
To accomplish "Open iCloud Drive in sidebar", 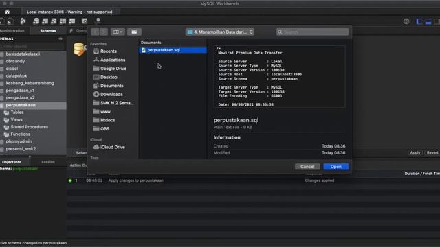I will pyautogui.click(x=113, y=147).
